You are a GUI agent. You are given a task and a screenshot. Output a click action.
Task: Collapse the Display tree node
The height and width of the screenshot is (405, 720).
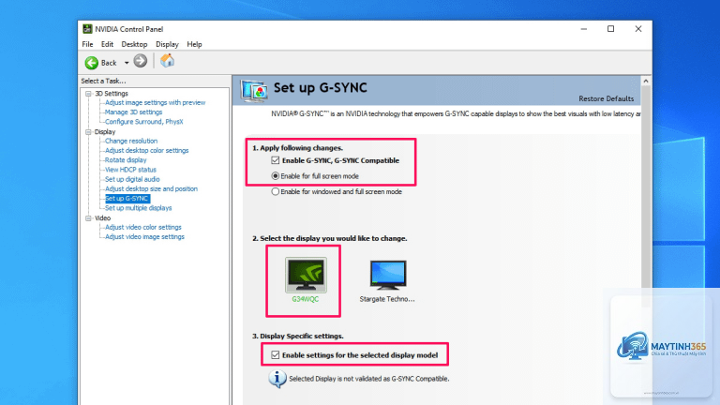click(88, 132)
